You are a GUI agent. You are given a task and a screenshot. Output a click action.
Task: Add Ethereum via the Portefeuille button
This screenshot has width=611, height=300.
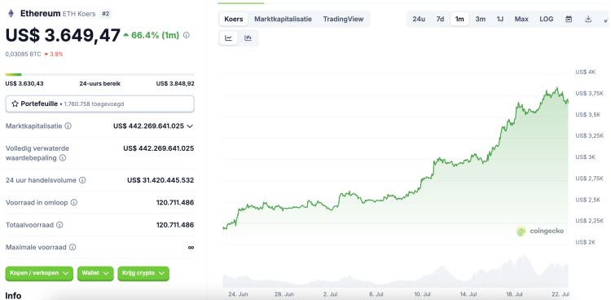(x=99, y=104)
